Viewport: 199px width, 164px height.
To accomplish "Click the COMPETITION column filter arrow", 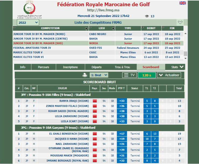I will tap(86, 28).
